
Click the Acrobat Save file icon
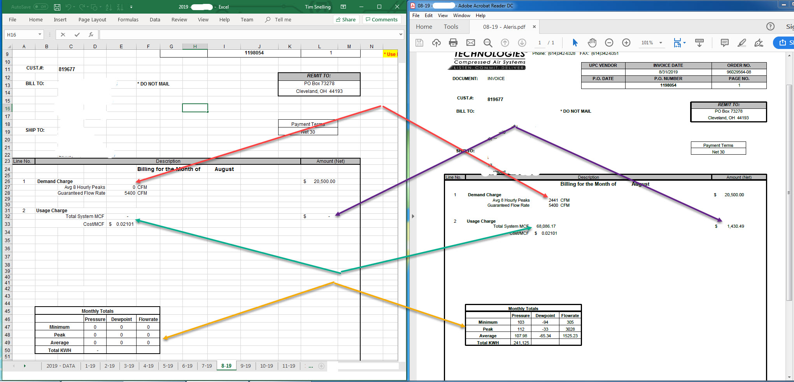pyautogui.click(x=419, y=43)
